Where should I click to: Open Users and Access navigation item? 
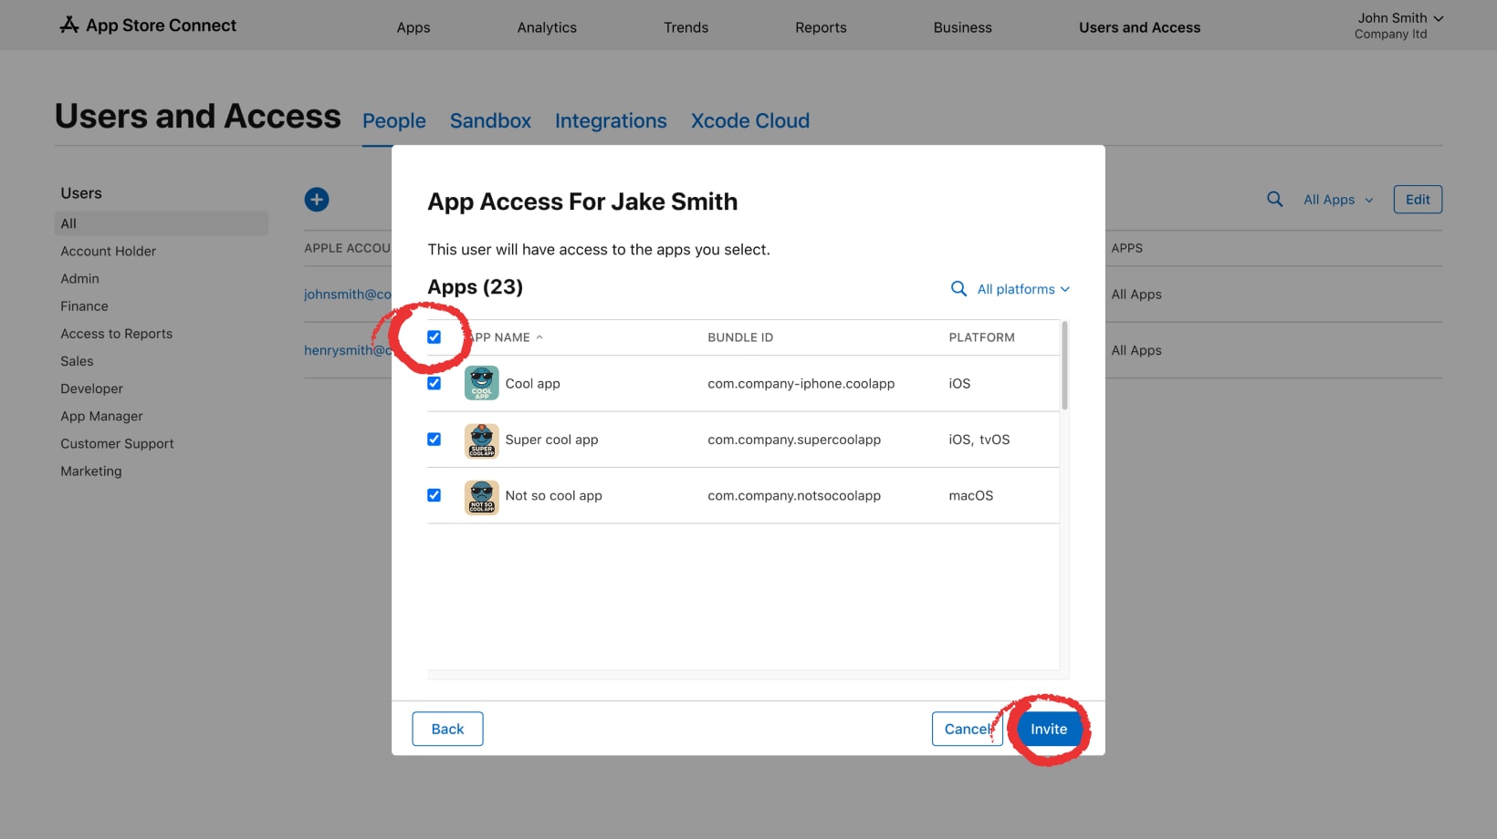(1139, 27)
